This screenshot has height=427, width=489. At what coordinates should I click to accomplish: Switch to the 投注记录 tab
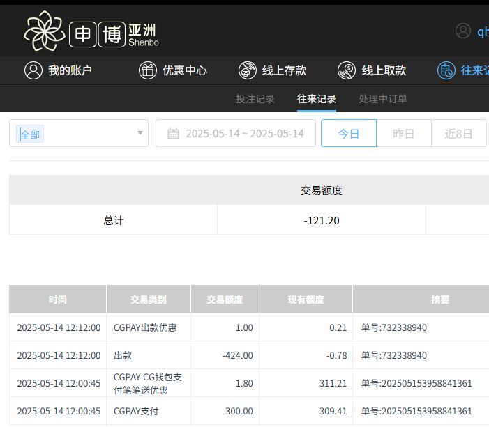pos(255,99)
